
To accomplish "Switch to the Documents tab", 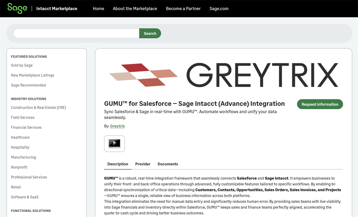I will coord(168,164).
